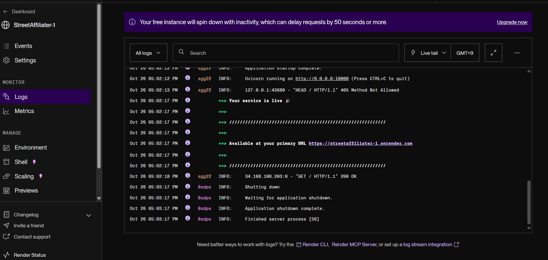Click the 8sdps instance tag on 'Shutting down' row
Viewport: 548px width, 260px height.
(204, 187)
